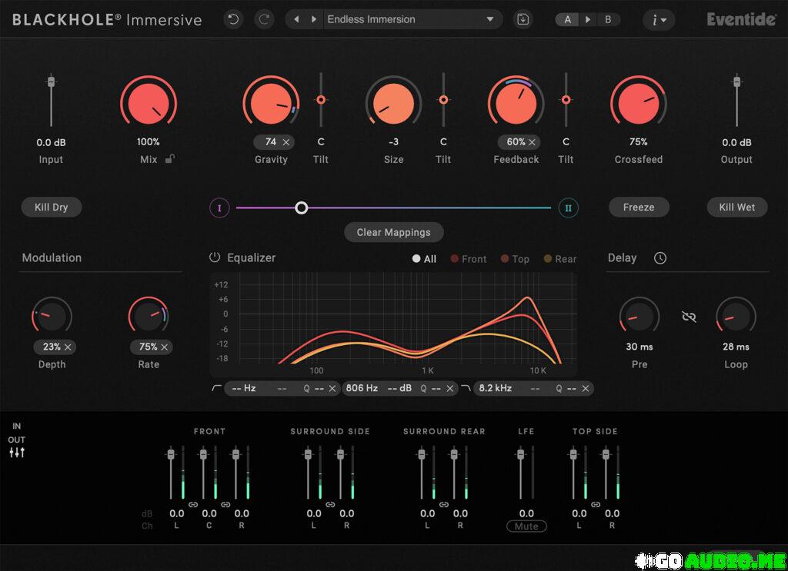The height and width of the screenshot is (571, 788).
Task: Switch to the A setting
Action: 568,19
